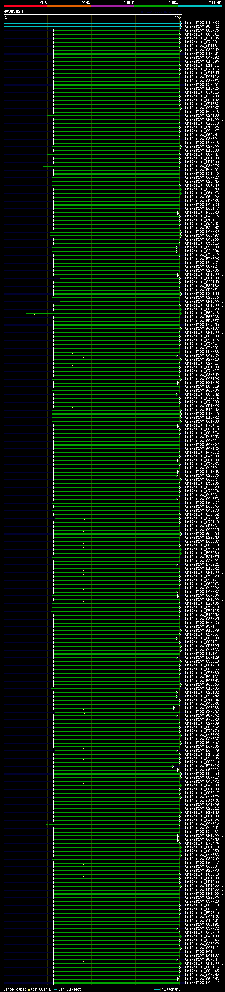225x992 pixels.
Task: Select the UniRef100_Q0TRD8 entry
Action: (202, 421)
